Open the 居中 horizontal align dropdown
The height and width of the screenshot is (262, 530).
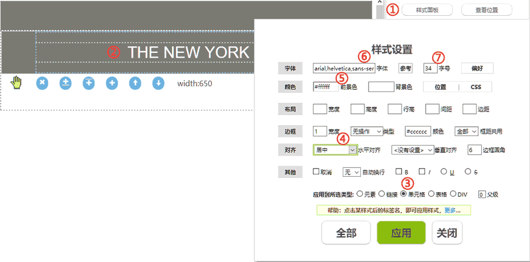[x=335, y=150]
